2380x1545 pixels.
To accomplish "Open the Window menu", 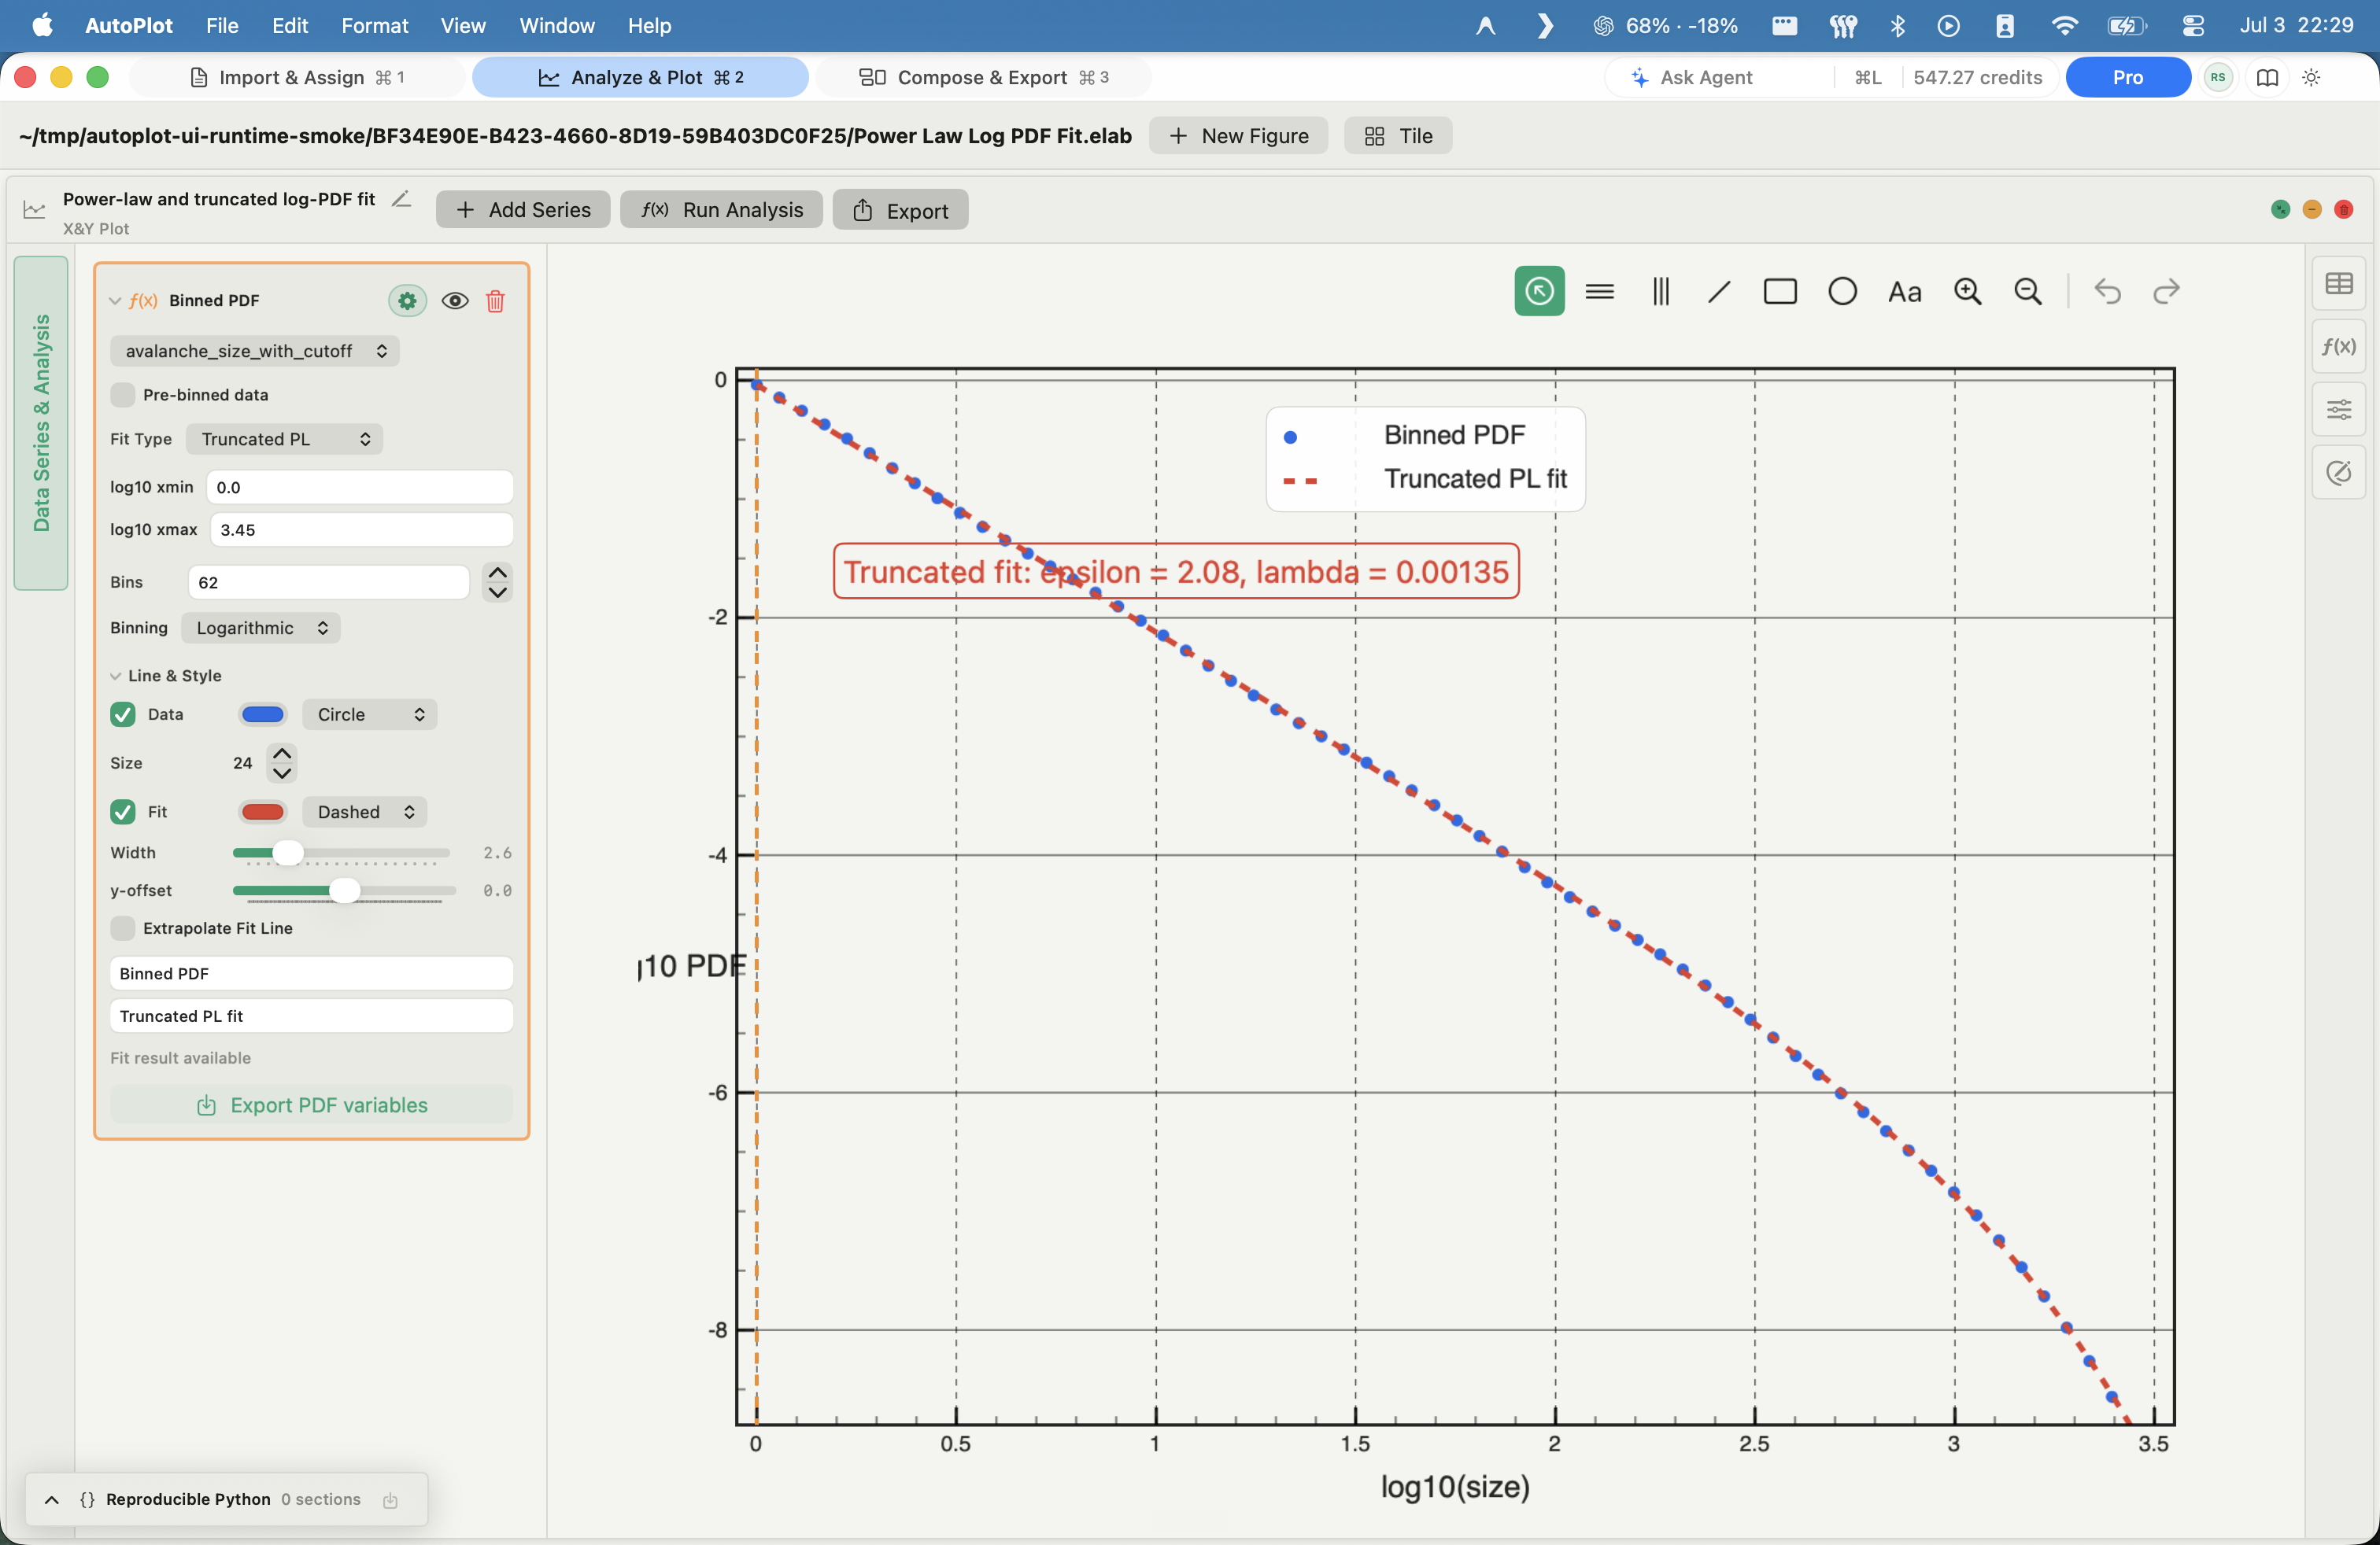I will coord(556,25).
